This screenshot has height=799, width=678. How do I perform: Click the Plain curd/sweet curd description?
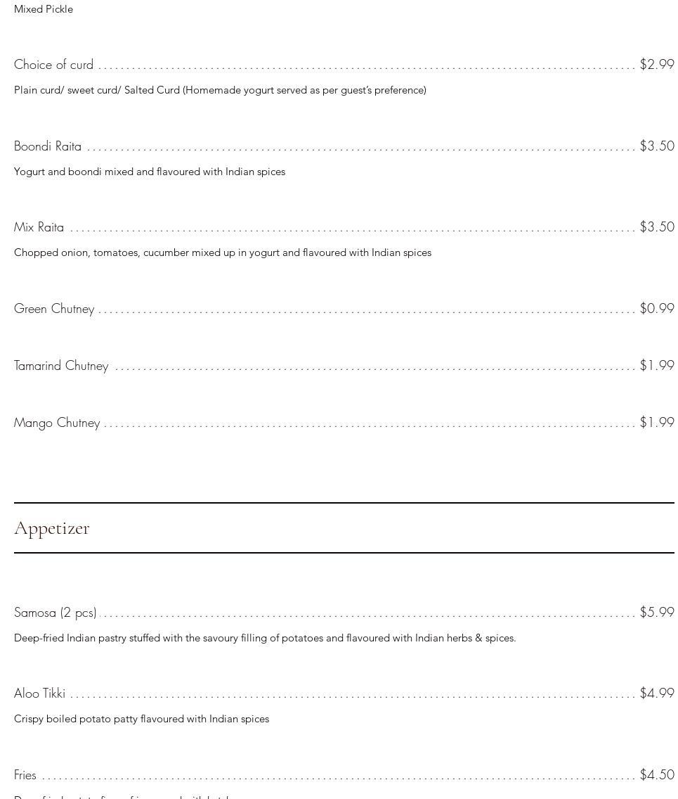(x=220, y=90)
